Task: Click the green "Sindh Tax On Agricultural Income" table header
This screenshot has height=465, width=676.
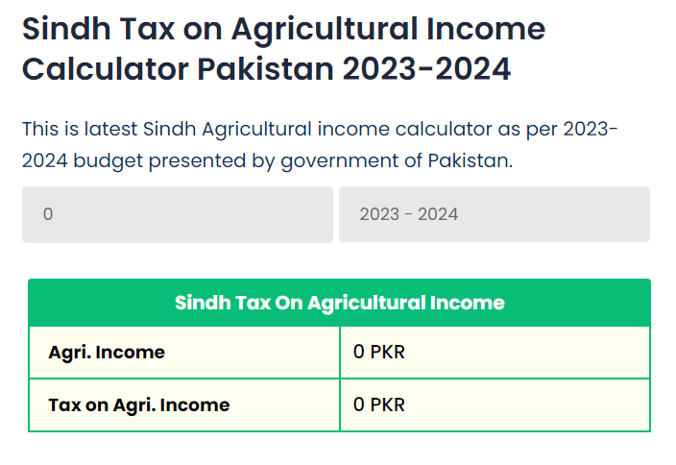Action: click(x=339, y=303)
